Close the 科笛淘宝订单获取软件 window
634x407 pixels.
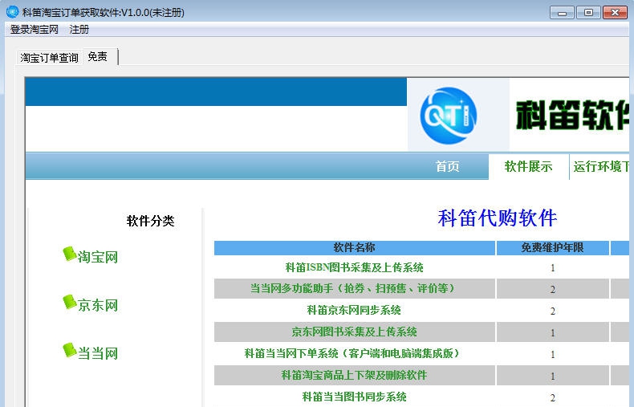[615, 13]
